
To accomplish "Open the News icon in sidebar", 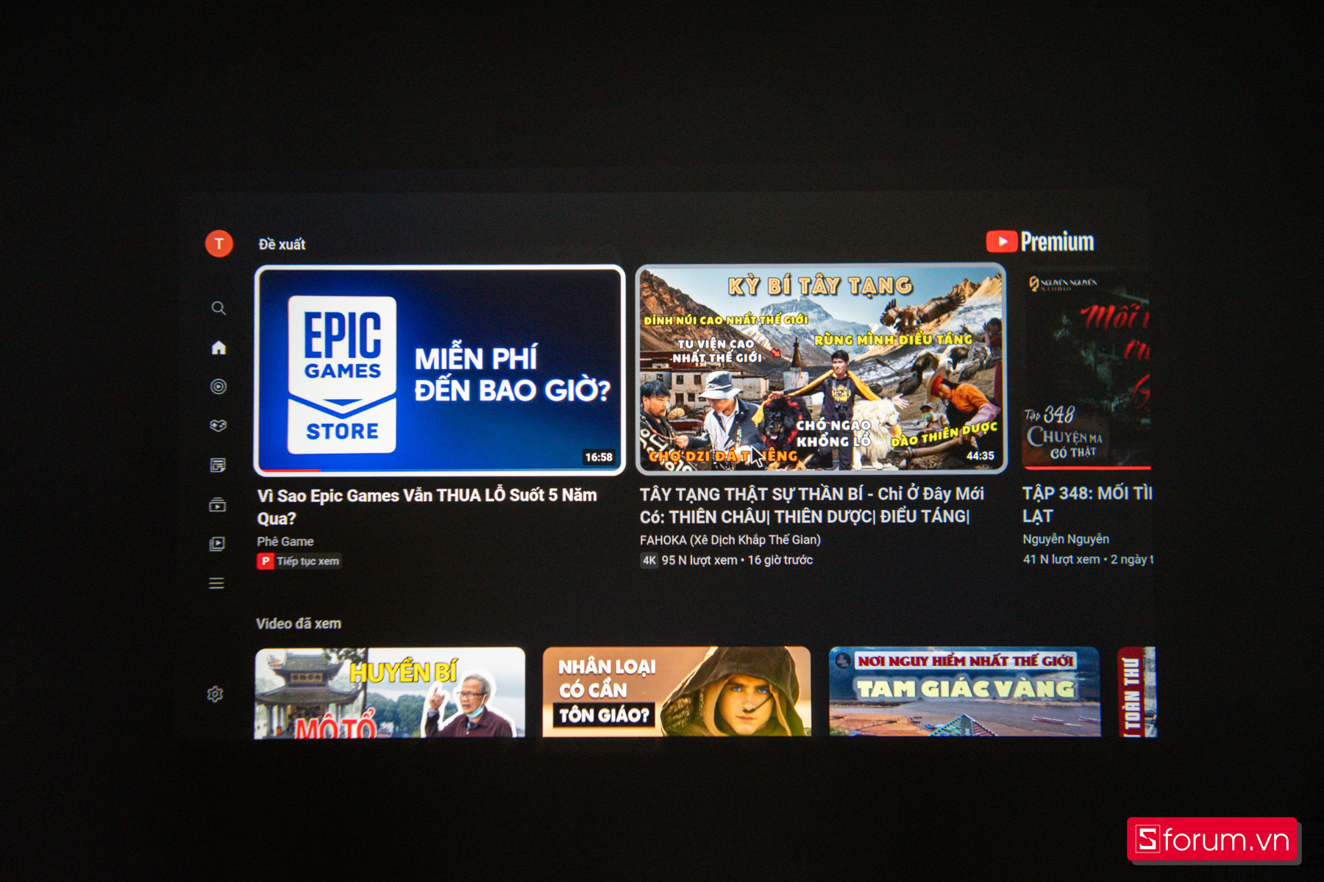I will click(x=218, y=465).
